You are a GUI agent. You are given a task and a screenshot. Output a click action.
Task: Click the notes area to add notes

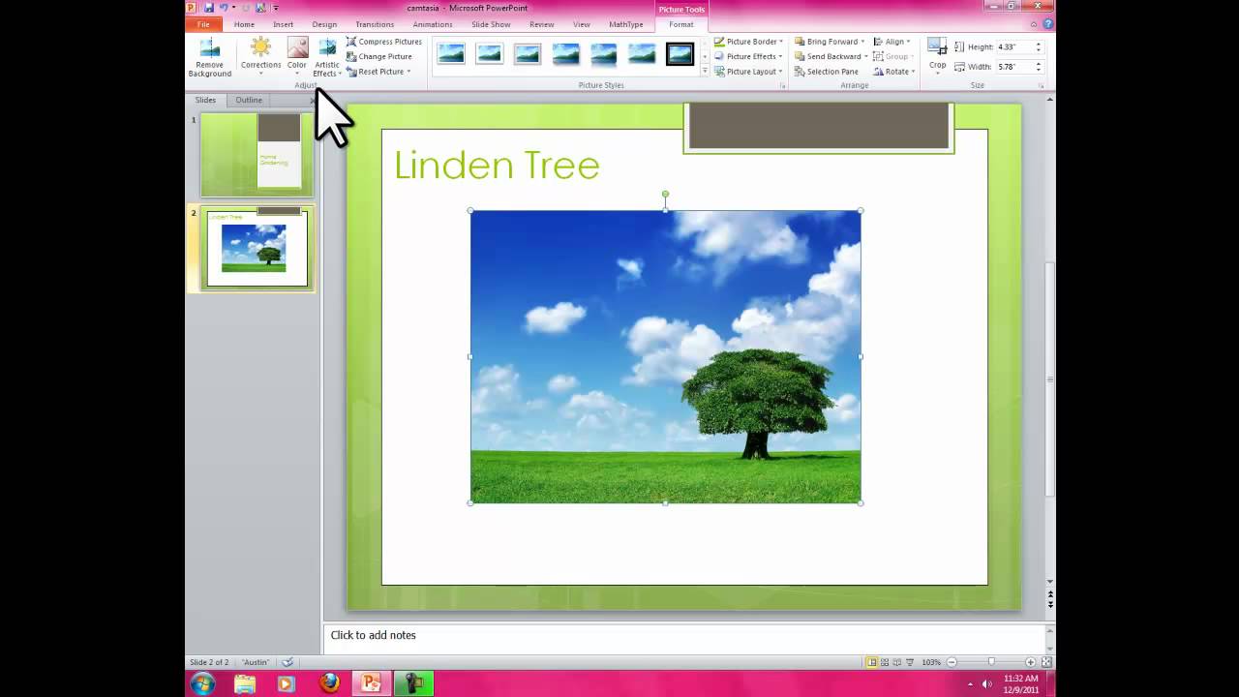coord(684,635)
